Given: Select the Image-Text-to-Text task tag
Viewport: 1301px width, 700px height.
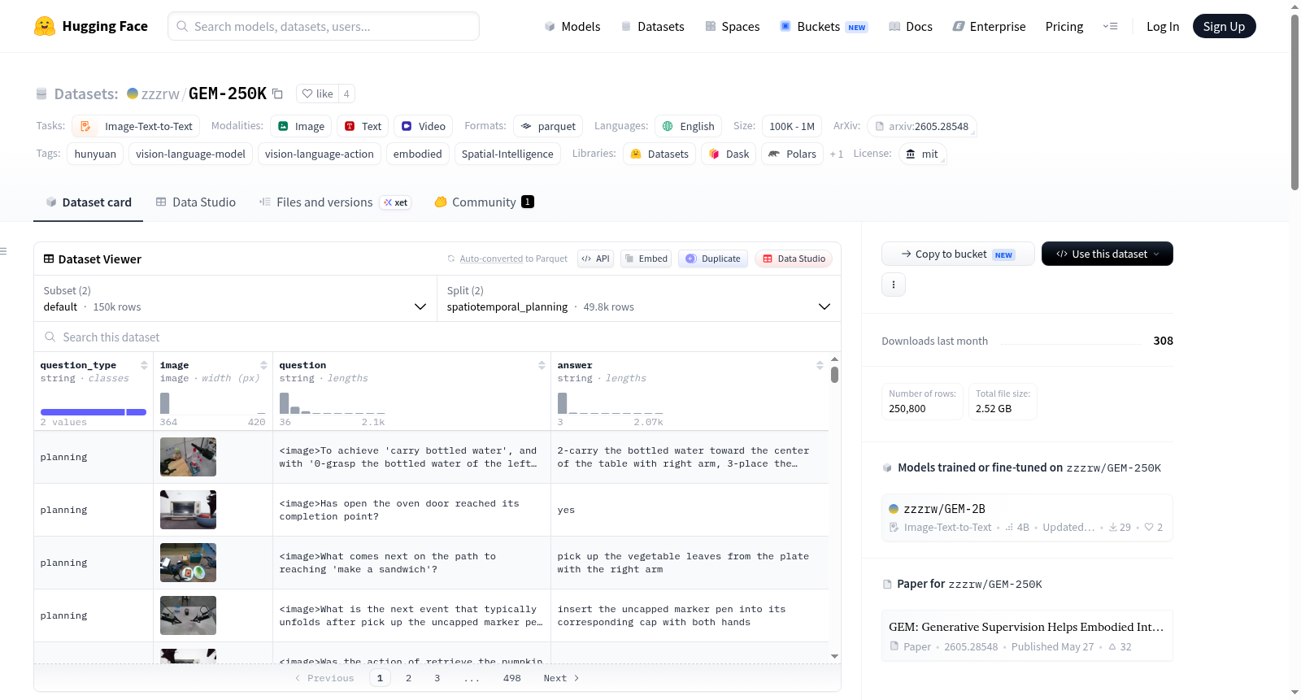Looking at the screenshot, I should [136, 126].
